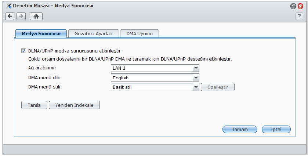Image resolution: width=308 pixels, height=156 pixels.
Task: Minimize the window with the gray round button
Action: pos(293,6)
